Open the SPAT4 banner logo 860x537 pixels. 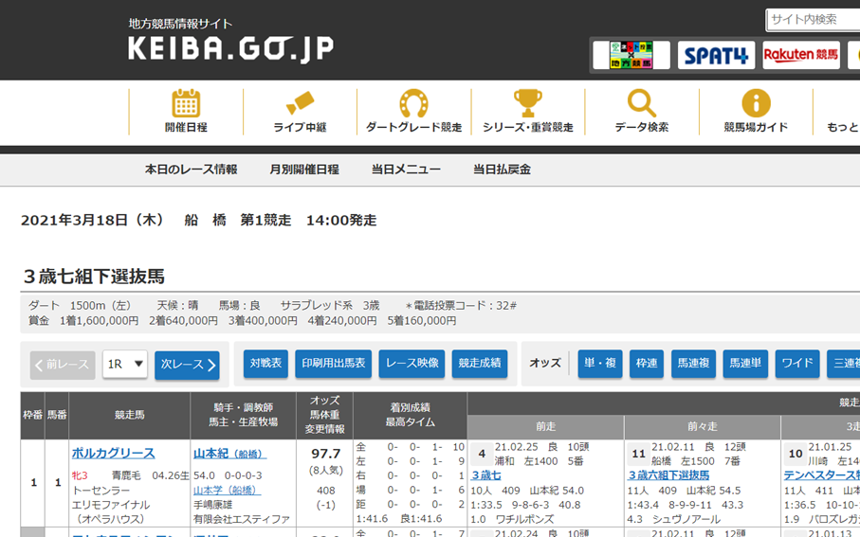point(716,55)
